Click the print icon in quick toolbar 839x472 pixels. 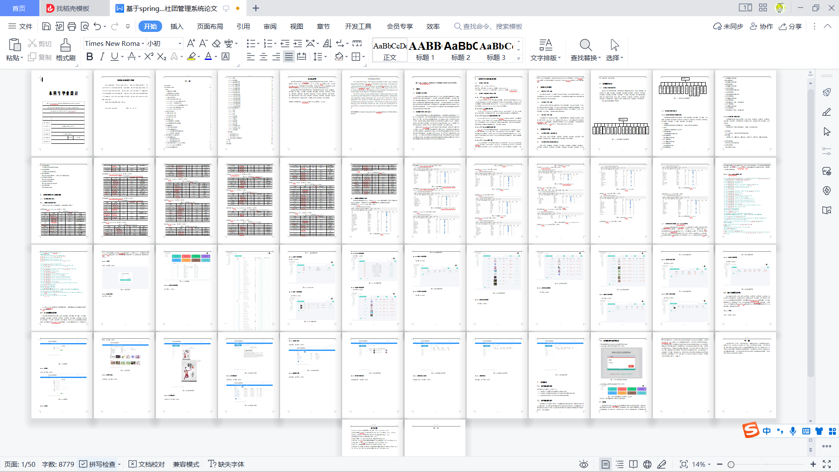pos(72,27)
